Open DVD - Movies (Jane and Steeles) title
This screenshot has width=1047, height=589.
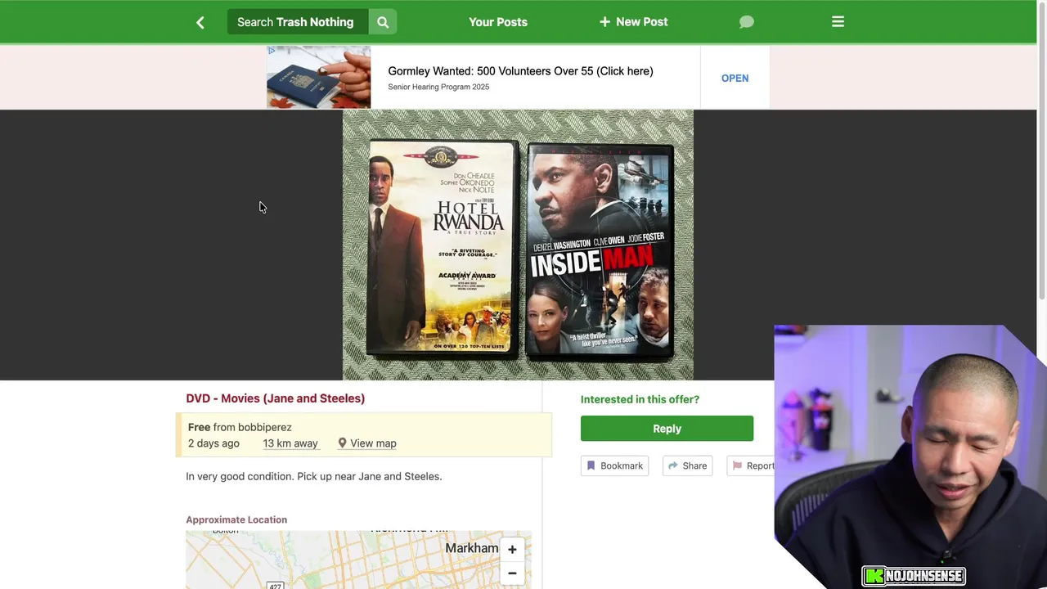(275, 398)
